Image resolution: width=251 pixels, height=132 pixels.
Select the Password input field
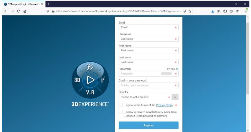click(148, 74)
